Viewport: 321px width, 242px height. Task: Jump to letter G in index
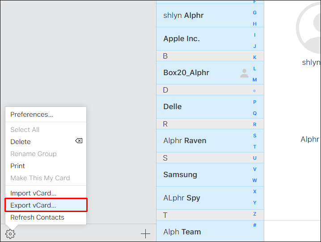[255, 13]
